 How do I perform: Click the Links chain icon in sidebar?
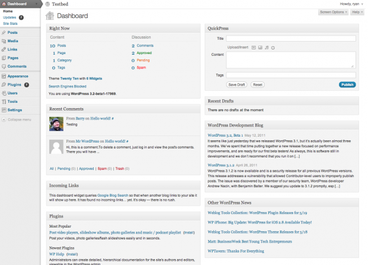coord(4,49)
